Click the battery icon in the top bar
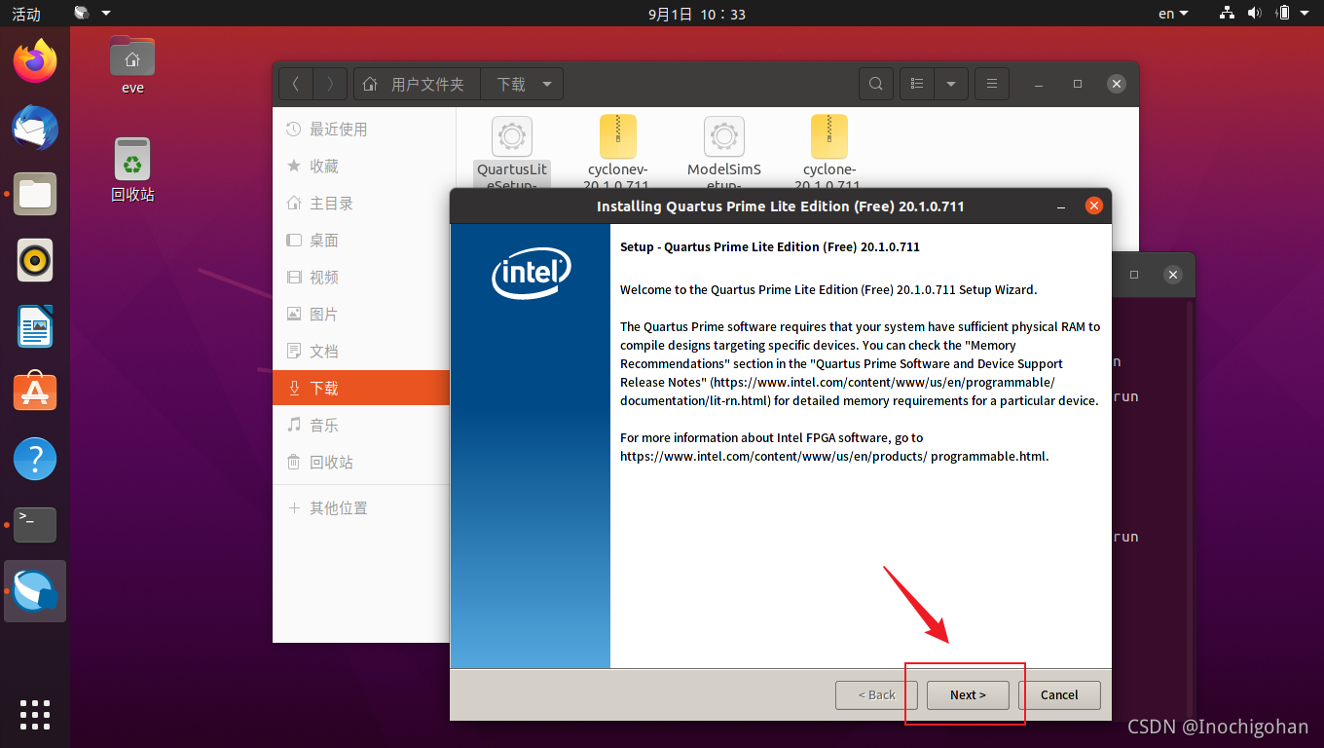 click(x=1282, y=14)
